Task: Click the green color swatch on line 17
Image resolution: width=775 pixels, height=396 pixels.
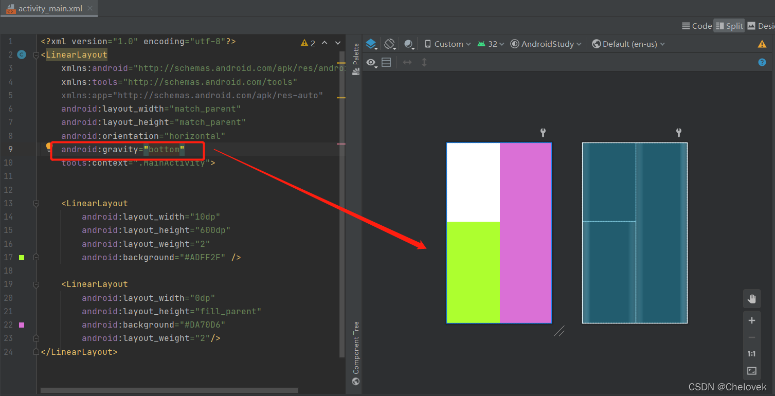Action: 22,257
